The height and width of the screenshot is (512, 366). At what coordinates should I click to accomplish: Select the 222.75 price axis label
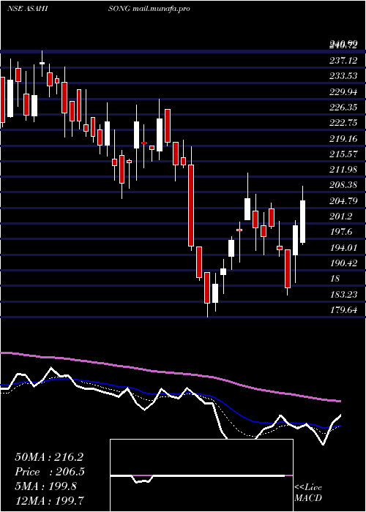coord(343,123)
